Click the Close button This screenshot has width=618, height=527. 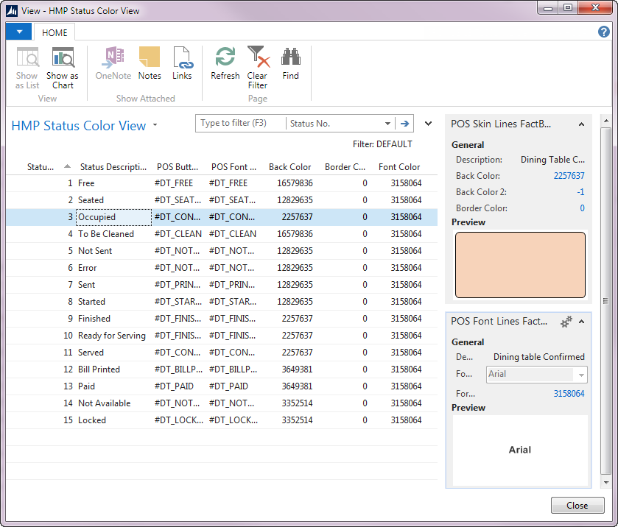[577, 506]
